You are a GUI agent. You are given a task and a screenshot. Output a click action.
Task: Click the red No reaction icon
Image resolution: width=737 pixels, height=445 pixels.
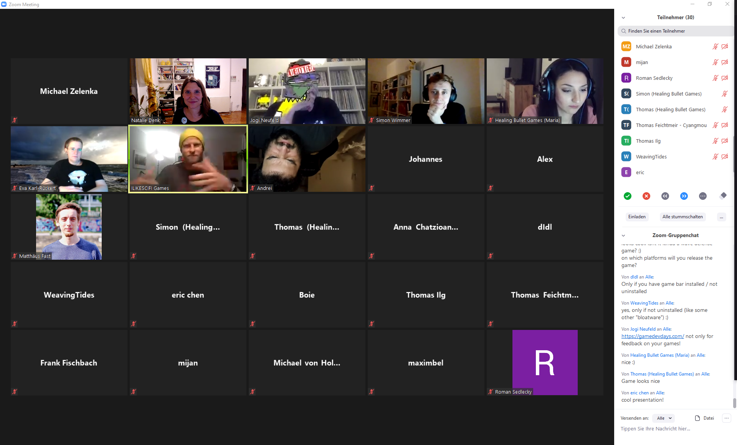(646, 196)
